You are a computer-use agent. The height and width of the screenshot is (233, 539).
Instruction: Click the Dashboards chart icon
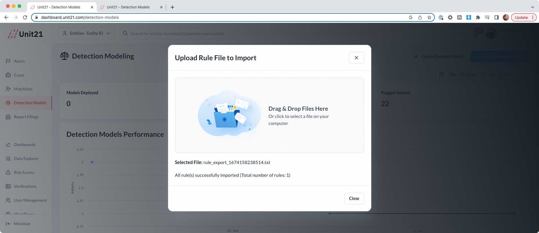click(x=8, y=145)
